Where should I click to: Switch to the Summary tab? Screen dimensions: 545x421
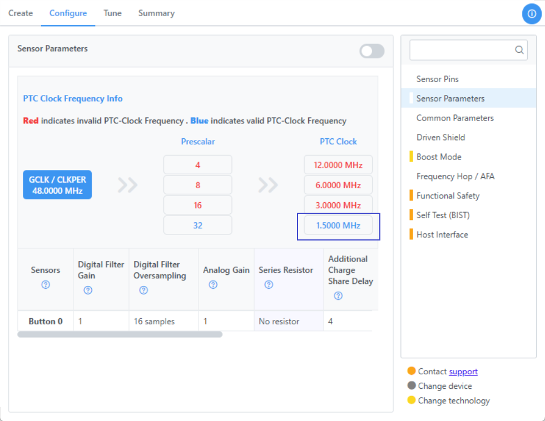click(x=156, y=13)
